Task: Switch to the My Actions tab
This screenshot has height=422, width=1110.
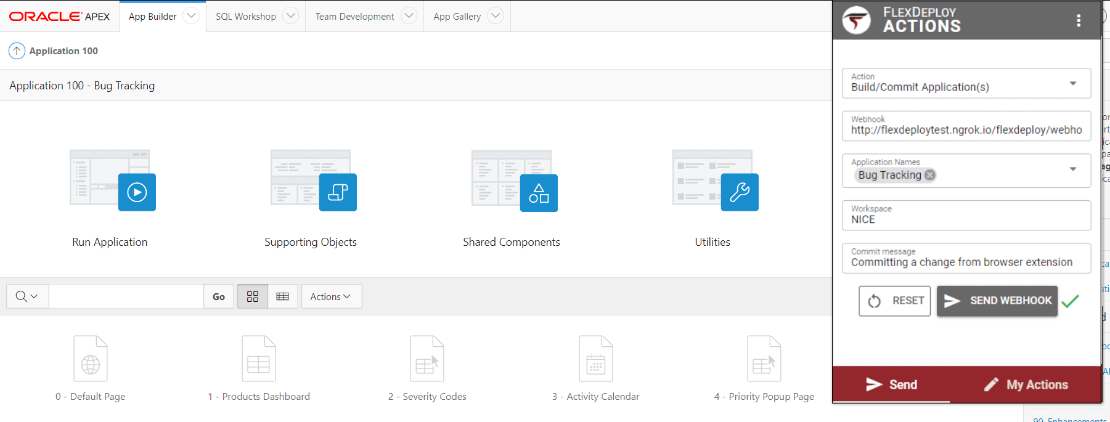Action: (x=1026, y=384)
